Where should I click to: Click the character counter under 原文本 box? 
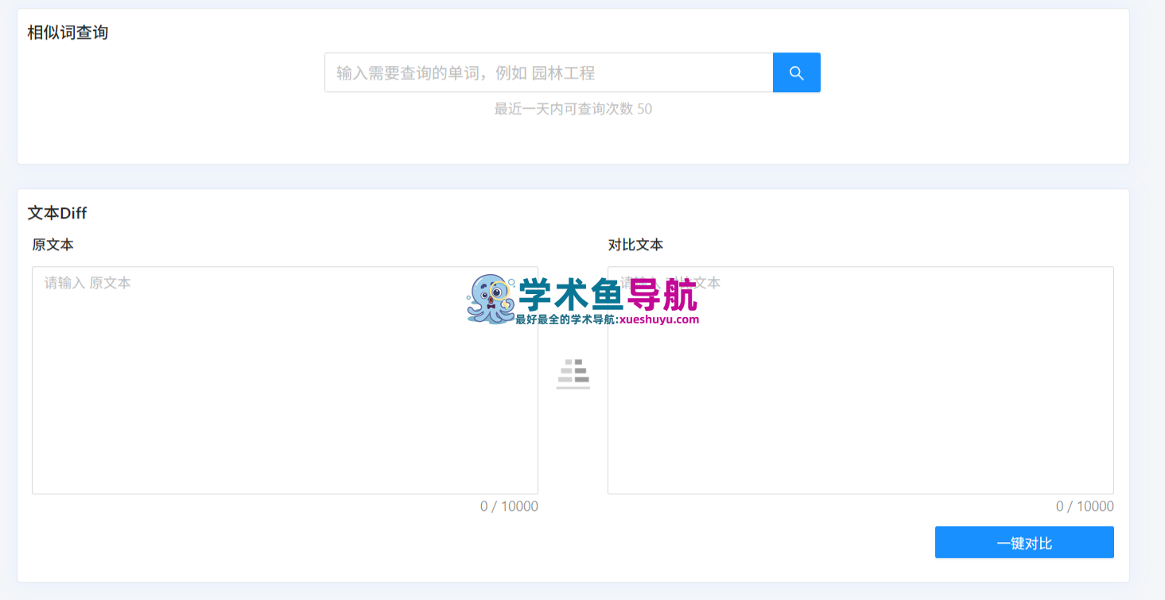[509, 506]
